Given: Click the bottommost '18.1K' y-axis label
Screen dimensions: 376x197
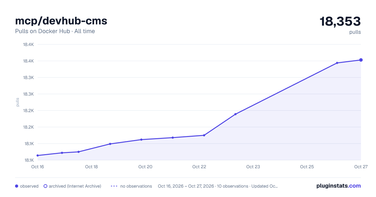Looking at the screenshot, I should click(x=29, y=160).
